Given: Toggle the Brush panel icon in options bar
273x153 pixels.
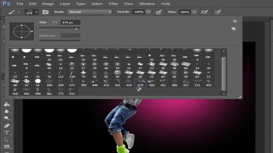Looking at the screenshot, I should [x=46, y=12].
